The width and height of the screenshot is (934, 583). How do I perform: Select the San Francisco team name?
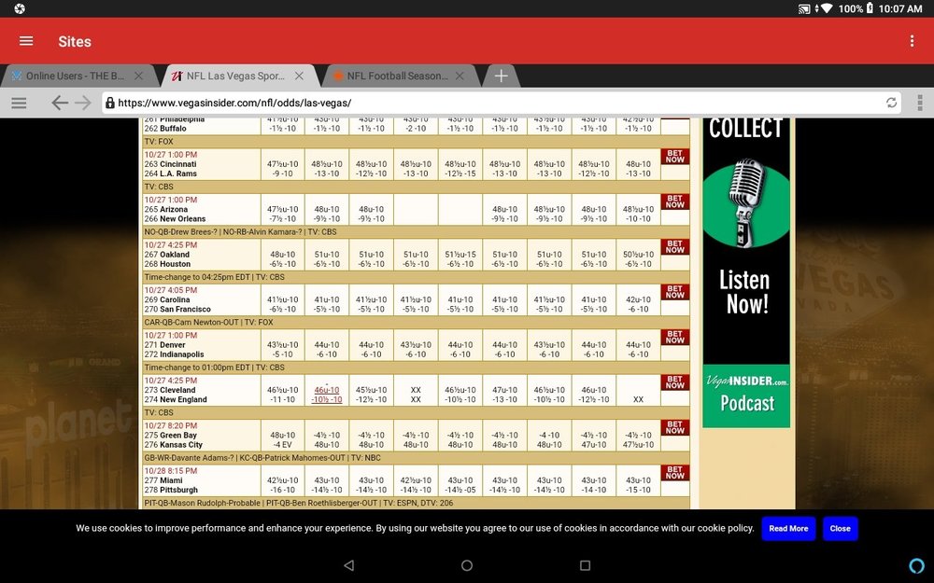[x=185, y=310]
